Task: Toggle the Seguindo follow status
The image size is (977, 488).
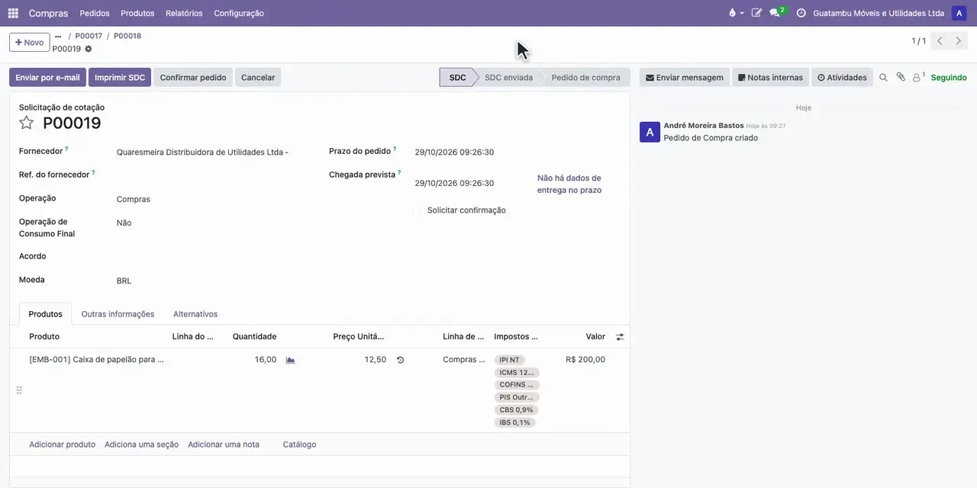Action: (x=949, y=77)
